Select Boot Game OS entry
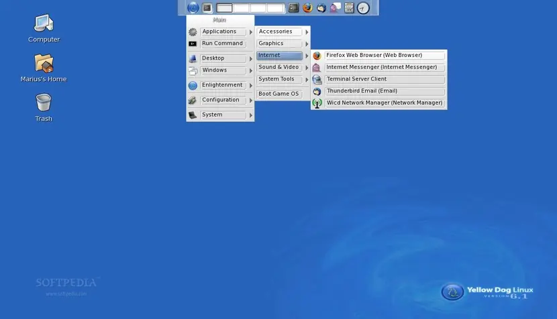557x319 pixels. pos(279,94)
